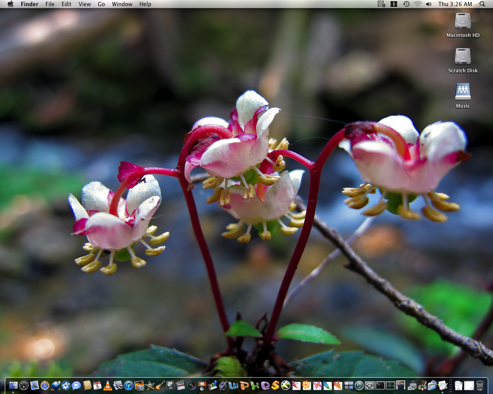The width and height of the screenshot is (493, 394).
Task: Launch Microsoft Word W icon
Action: (x=233, y=385)
